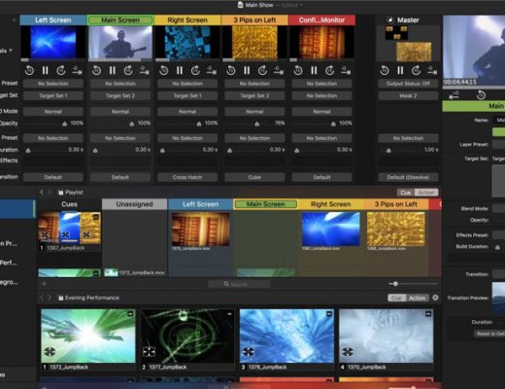The image size is (505, 389).
Task: Skip forward on Main Screen layer
Action: coord(128,70)
